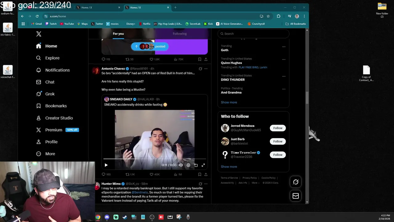Viewport: 394px width, 222px height.
Task: Click the video progress bar
Action: click(155, 159)
